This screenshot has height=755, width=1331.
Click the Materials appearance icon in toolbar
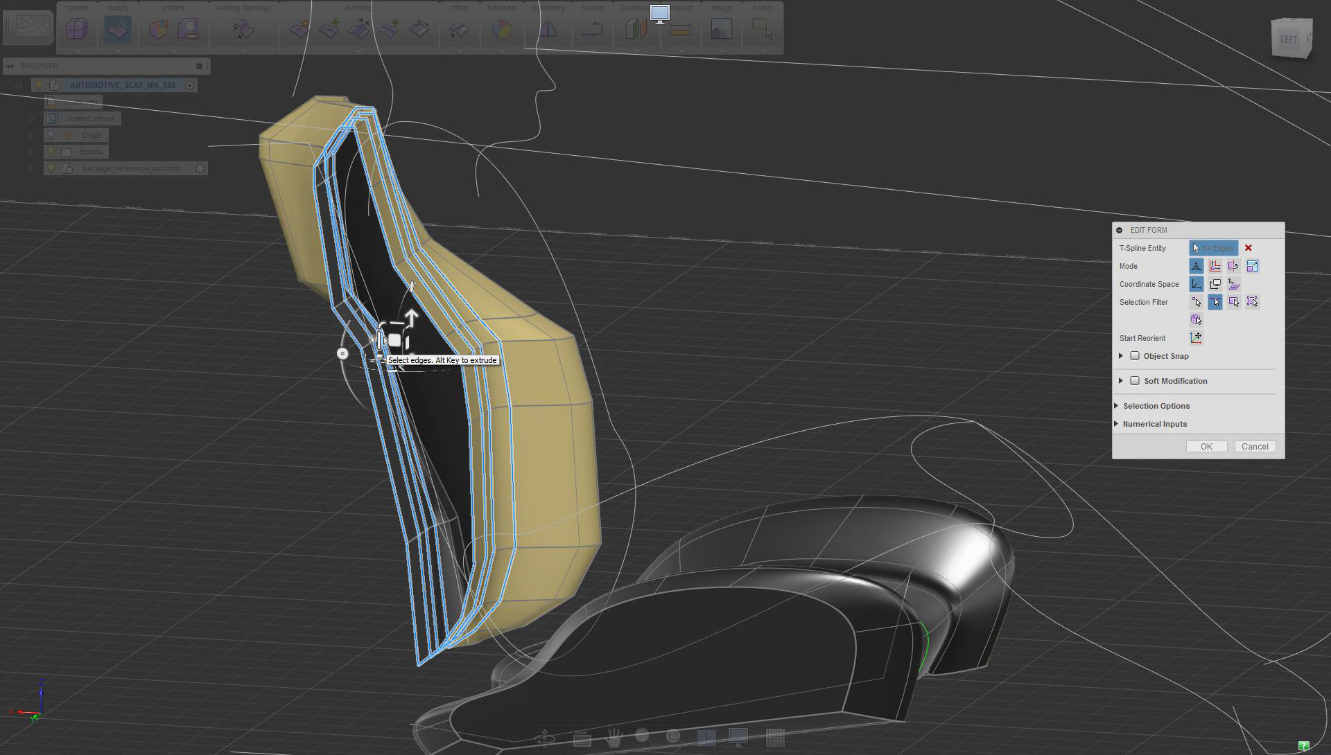pyautogui.click(x=501, y=29)
